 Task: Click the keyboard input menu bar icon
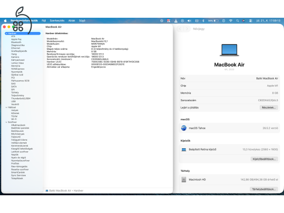click(197, 21)
